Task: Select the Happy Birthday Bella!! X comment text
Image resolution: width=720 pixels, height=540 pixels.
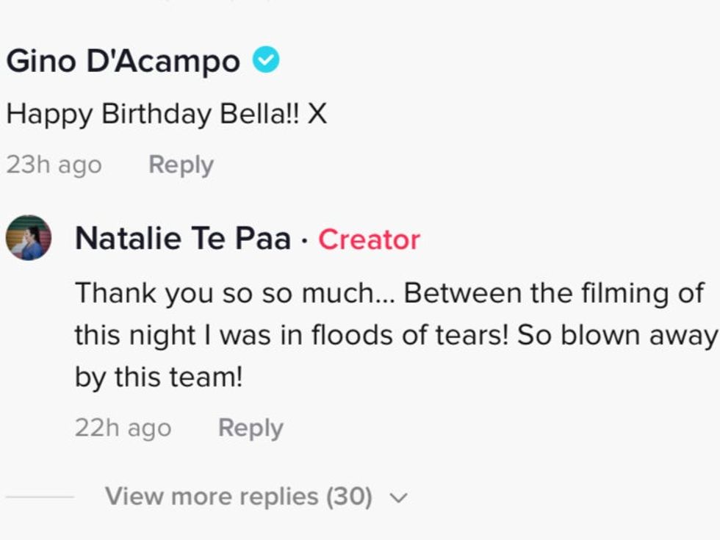Action: pos(166,114)
